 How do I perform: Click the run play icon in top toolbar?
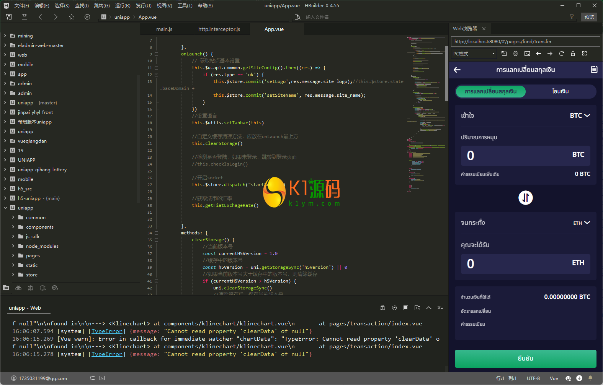point(87,17)
